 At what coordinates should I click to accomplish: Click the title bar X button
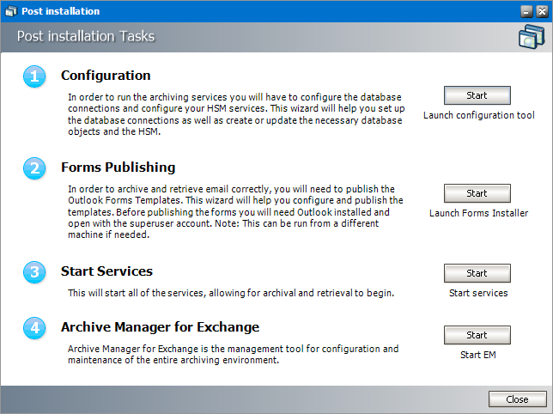click(542, 12)
